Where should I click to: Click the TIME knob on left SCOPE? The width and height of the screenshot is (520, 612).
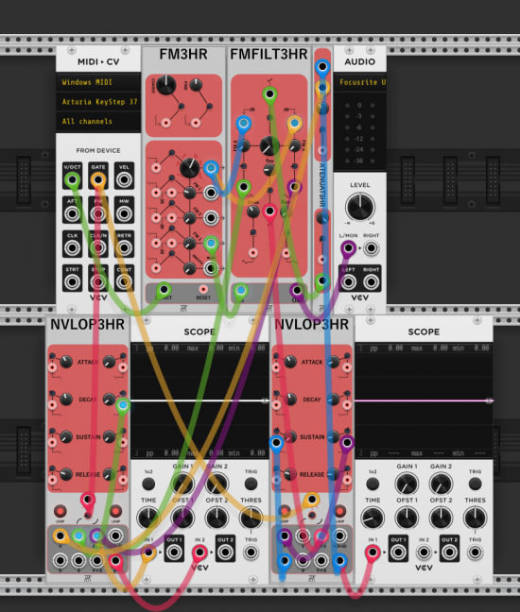coord(148,518)
